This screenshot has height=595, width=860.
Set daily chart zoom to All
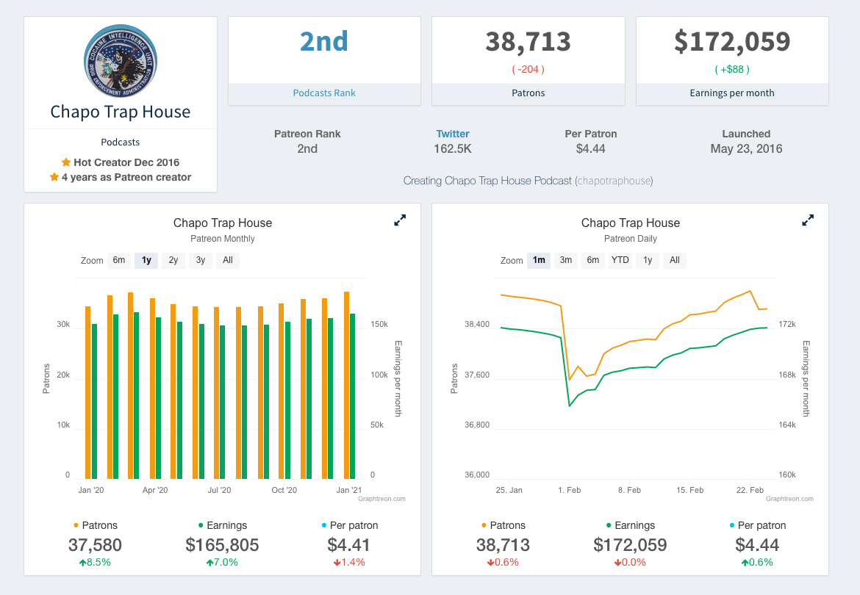(675, 260)
